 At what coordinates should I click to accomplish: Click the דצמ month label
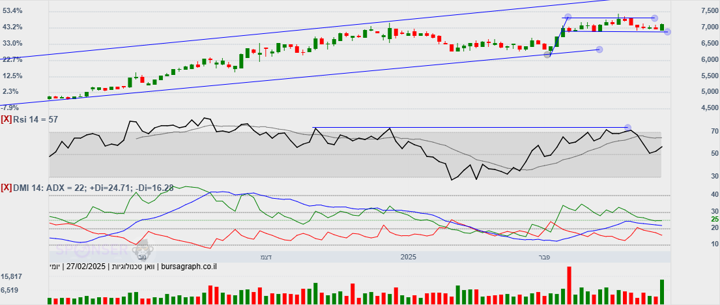pos(266,257)
